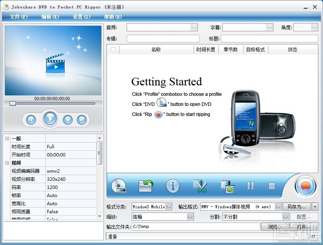This screenshot has width=323, height=245.
Task: Open the 编辑(E) menu
Action: (50, 17)
